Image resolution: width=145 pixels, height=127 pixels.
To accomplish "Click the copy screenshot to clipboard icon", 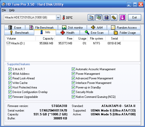I will (99, 17).
